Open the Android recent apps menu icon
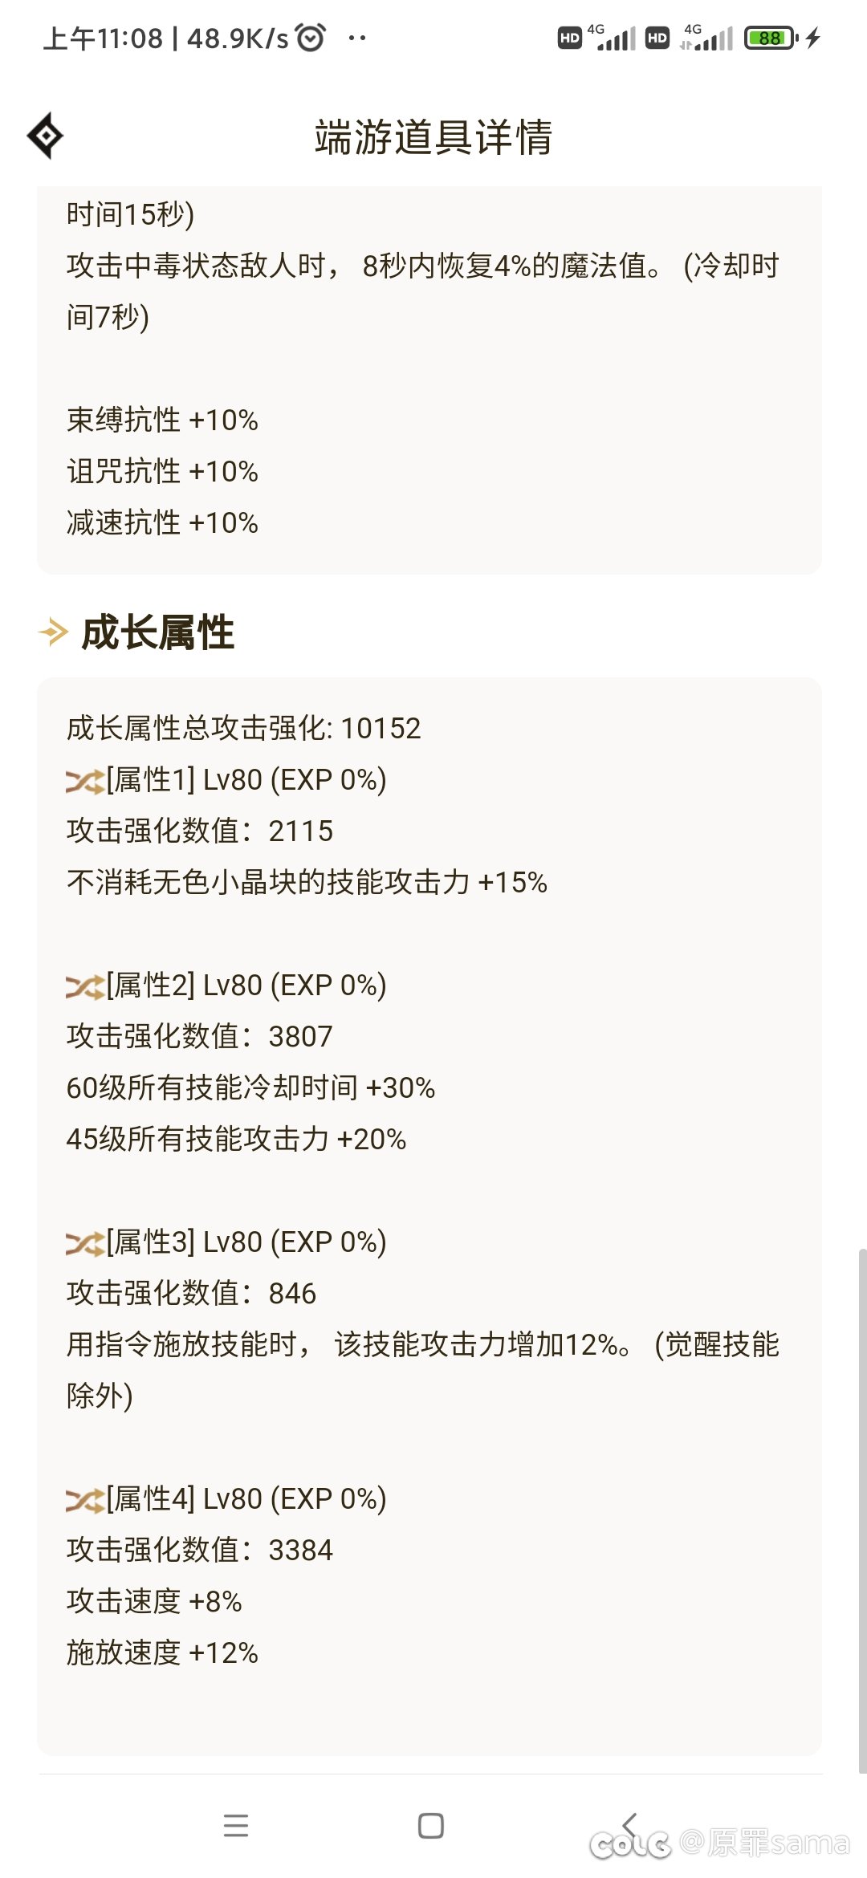Image resolution: width=867 pixels, height=1878 pixels. click(236, 1825)
